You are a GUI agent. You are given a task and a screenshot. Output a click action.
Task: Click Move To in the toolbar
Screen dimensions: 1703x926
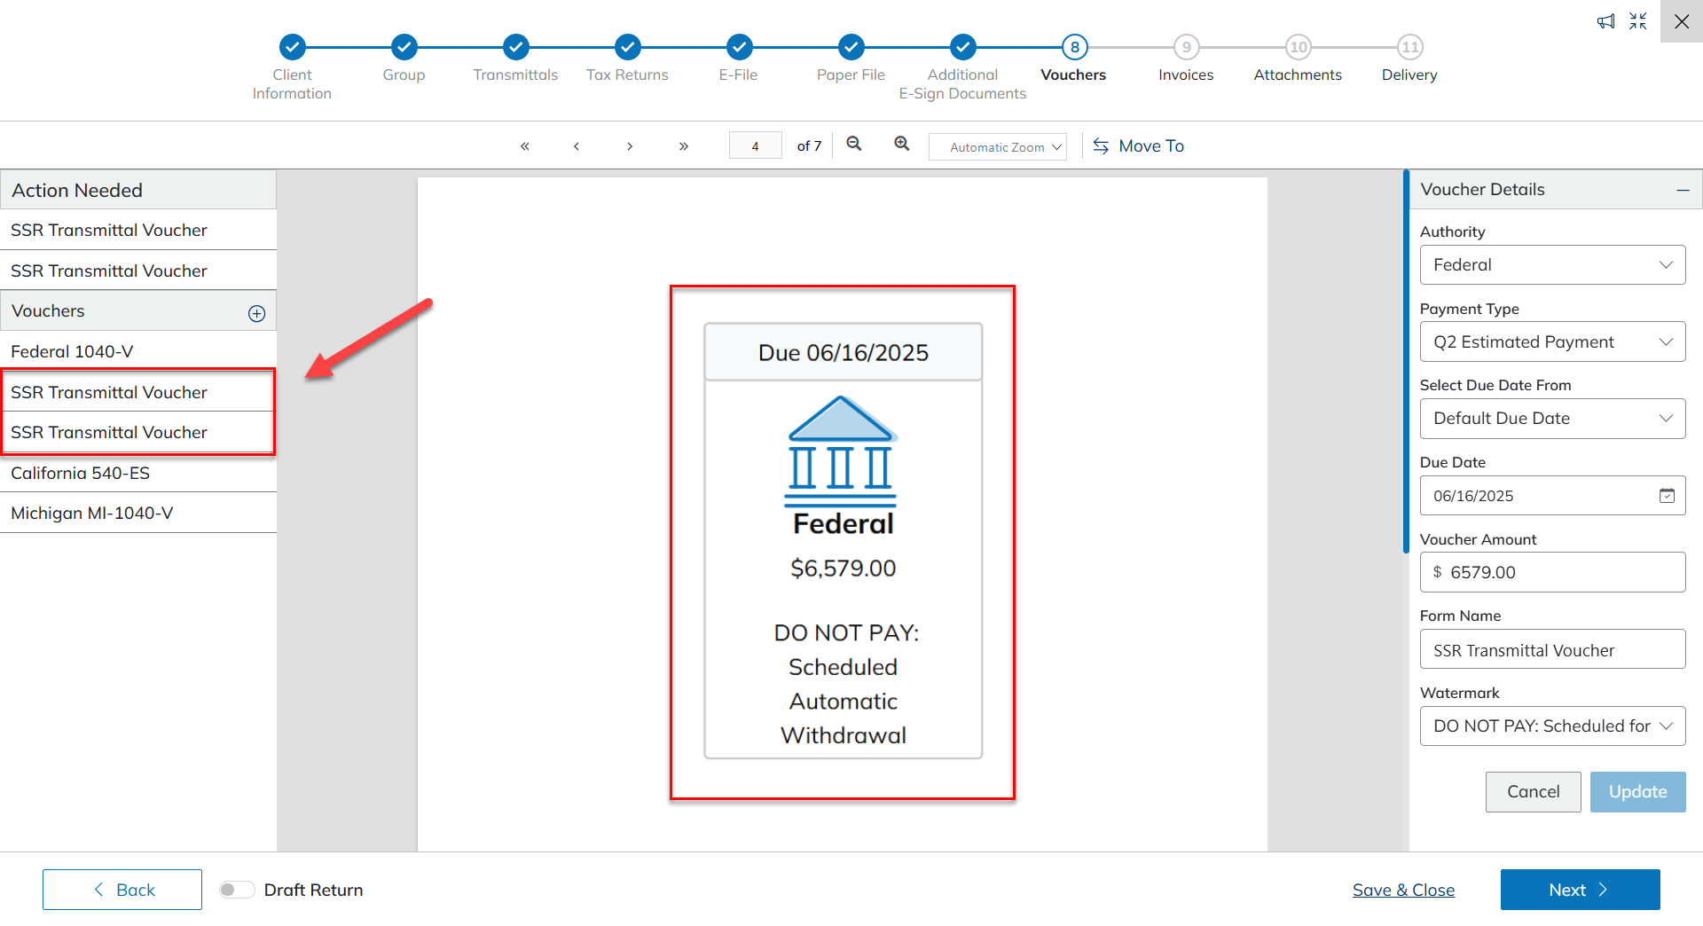tap(1139, 146)
